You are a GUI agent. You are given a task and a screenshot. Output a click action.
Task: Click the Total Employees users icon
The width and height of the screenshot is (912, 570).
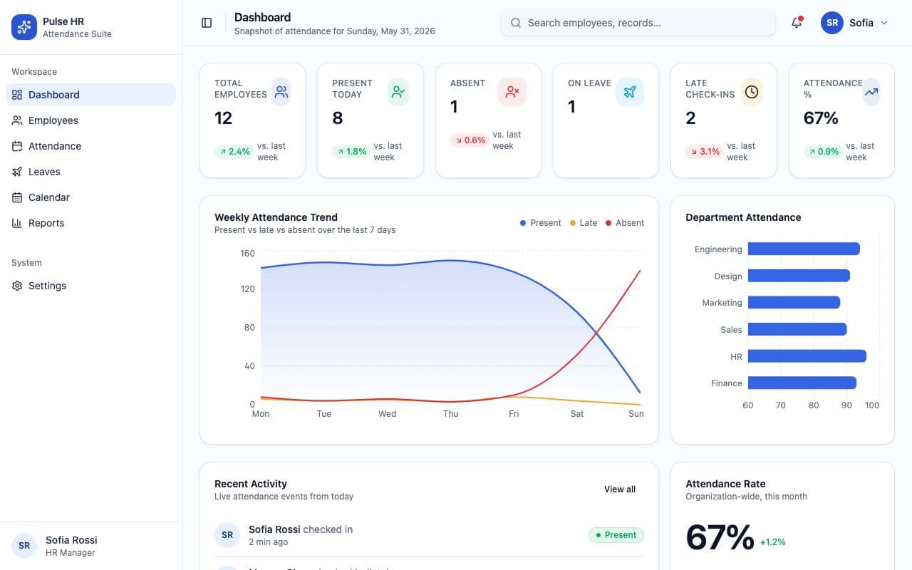pos(281,92)
